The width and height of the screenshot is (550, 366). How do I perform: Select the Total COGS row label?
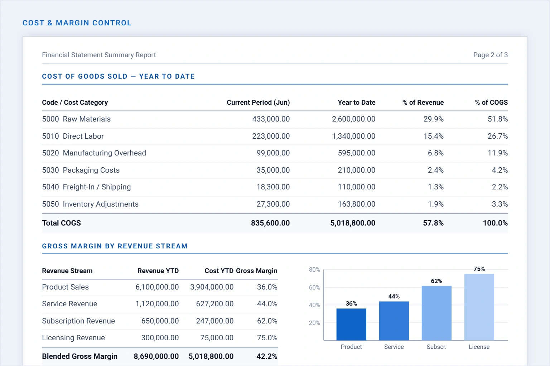62,223
